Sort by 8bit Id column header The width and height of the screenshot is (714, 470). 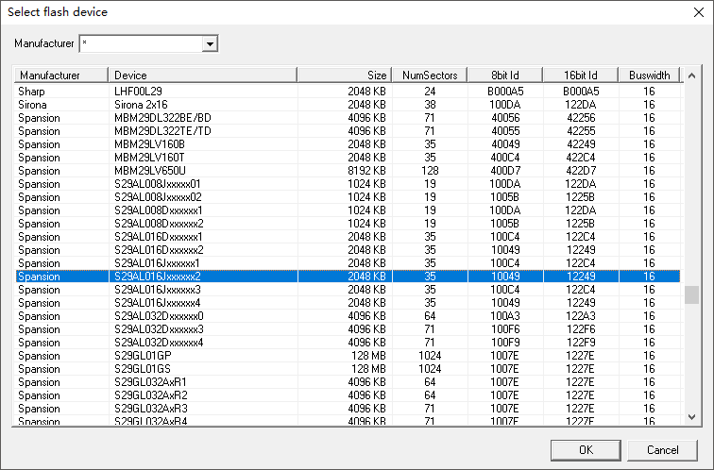[505, 76]
